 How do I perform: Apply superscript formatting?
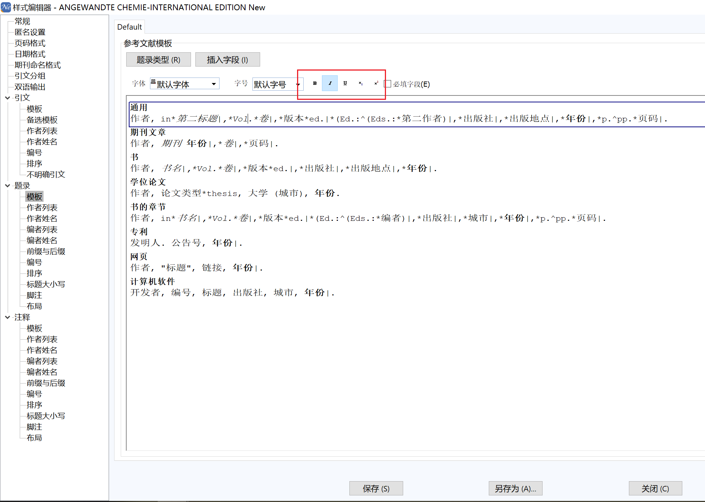tap(376, 83)
